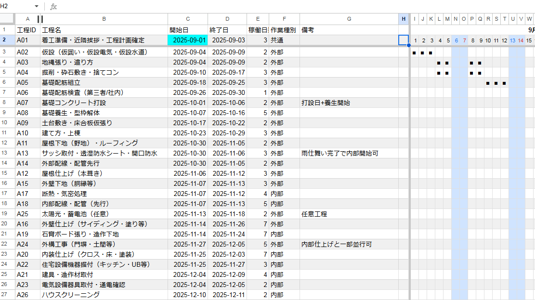Click the 打設日+養生開始 remark cell
The image size is (535, 300).
(349, 103)
